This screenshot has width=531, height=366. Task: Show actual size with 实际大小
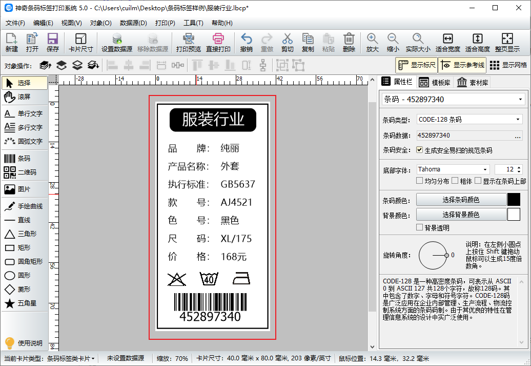418,43
